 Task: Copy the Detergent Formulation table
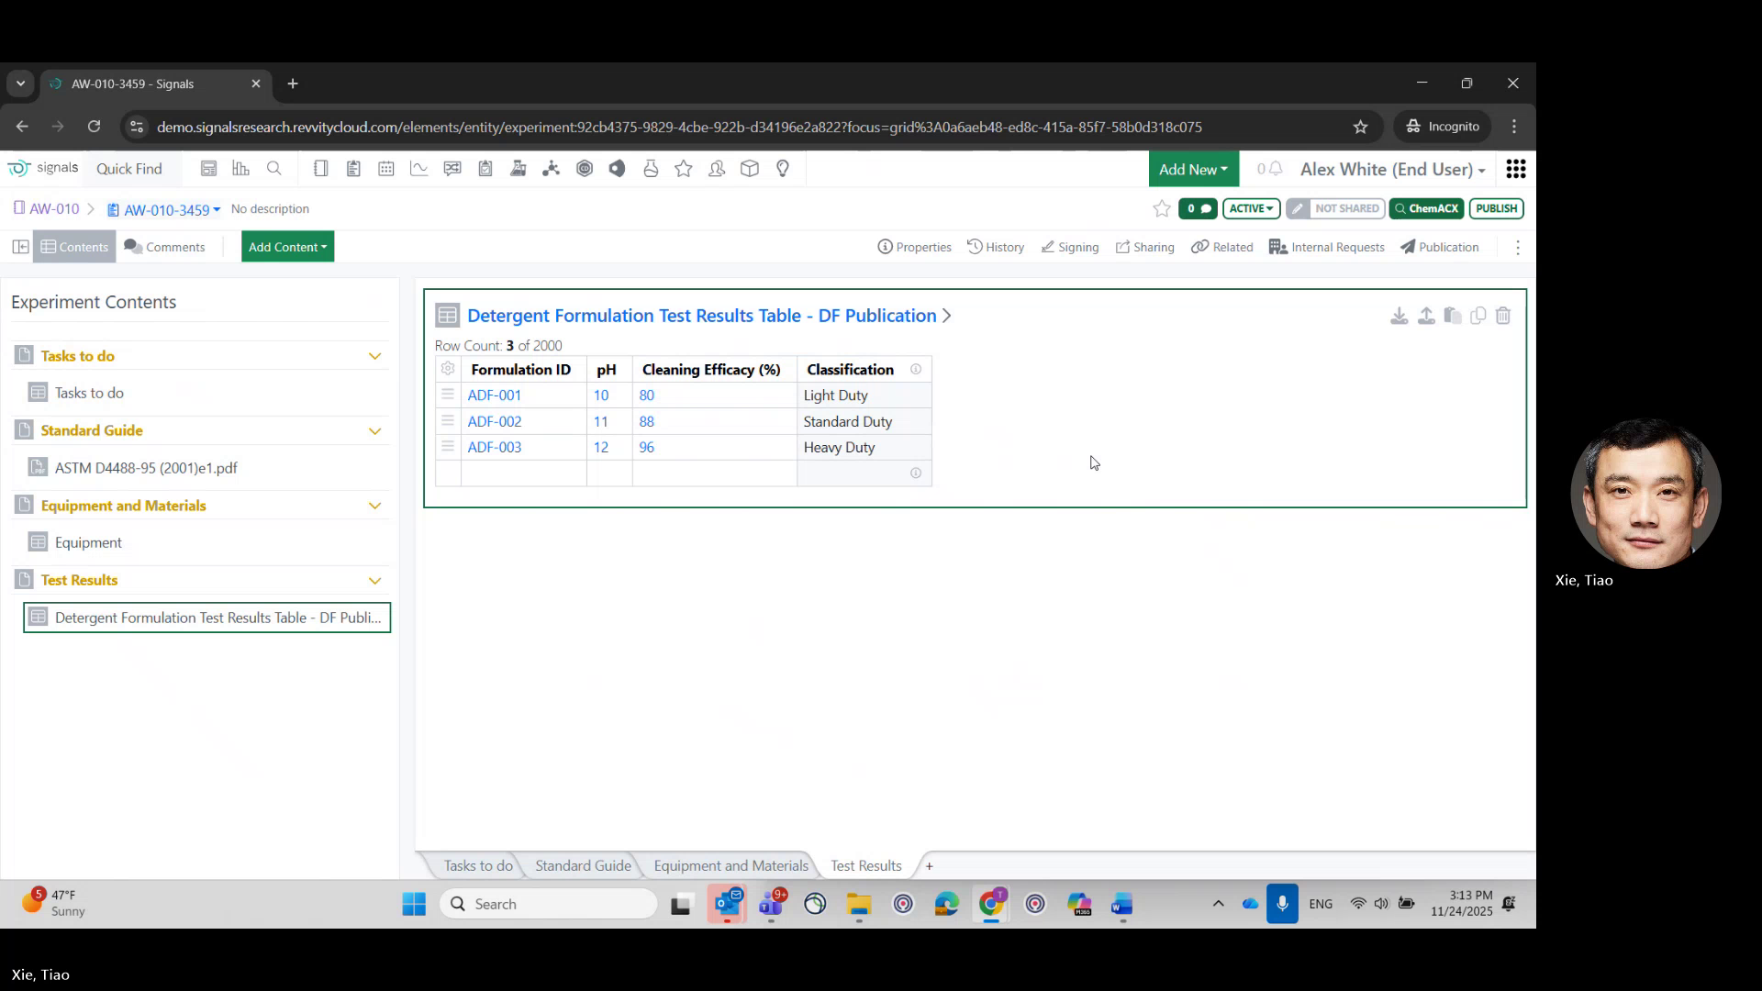click(x=1478, y=315)
